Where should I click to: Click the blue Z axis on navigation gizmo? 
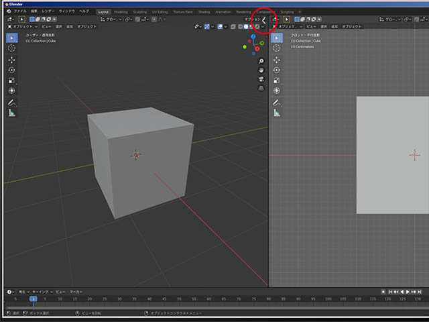(253, 37)
